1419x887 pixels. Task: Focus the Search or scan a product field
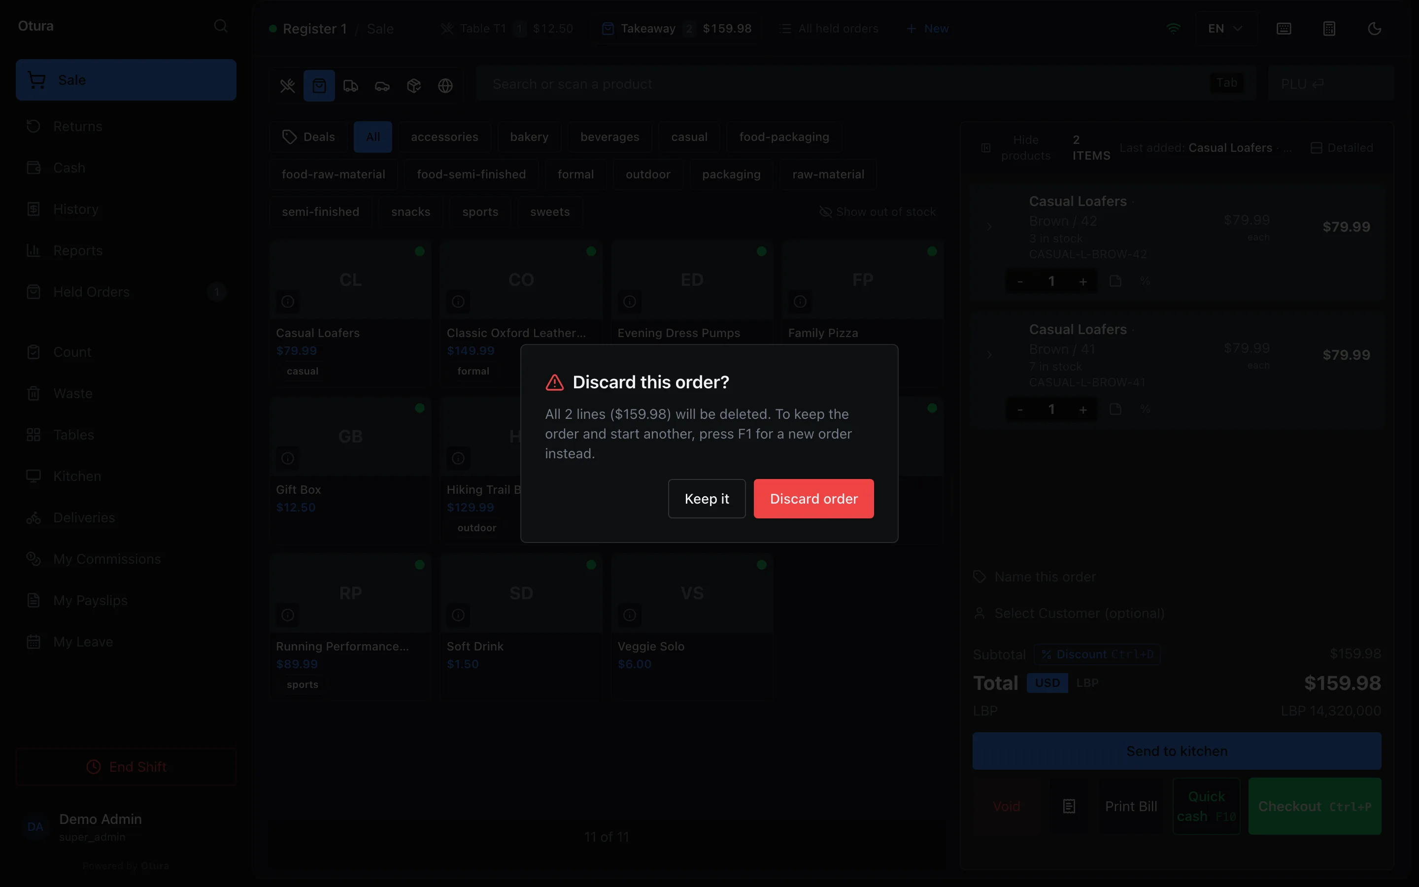tap(866, 83)
